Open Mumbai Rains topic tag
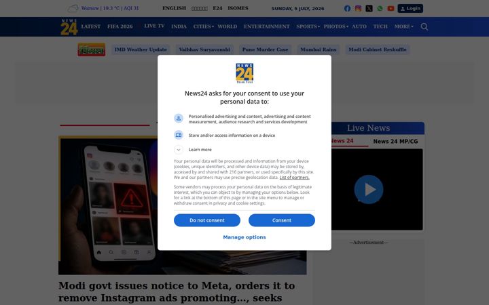The width and height of the screenshot is (489, 305). point(319,49)
